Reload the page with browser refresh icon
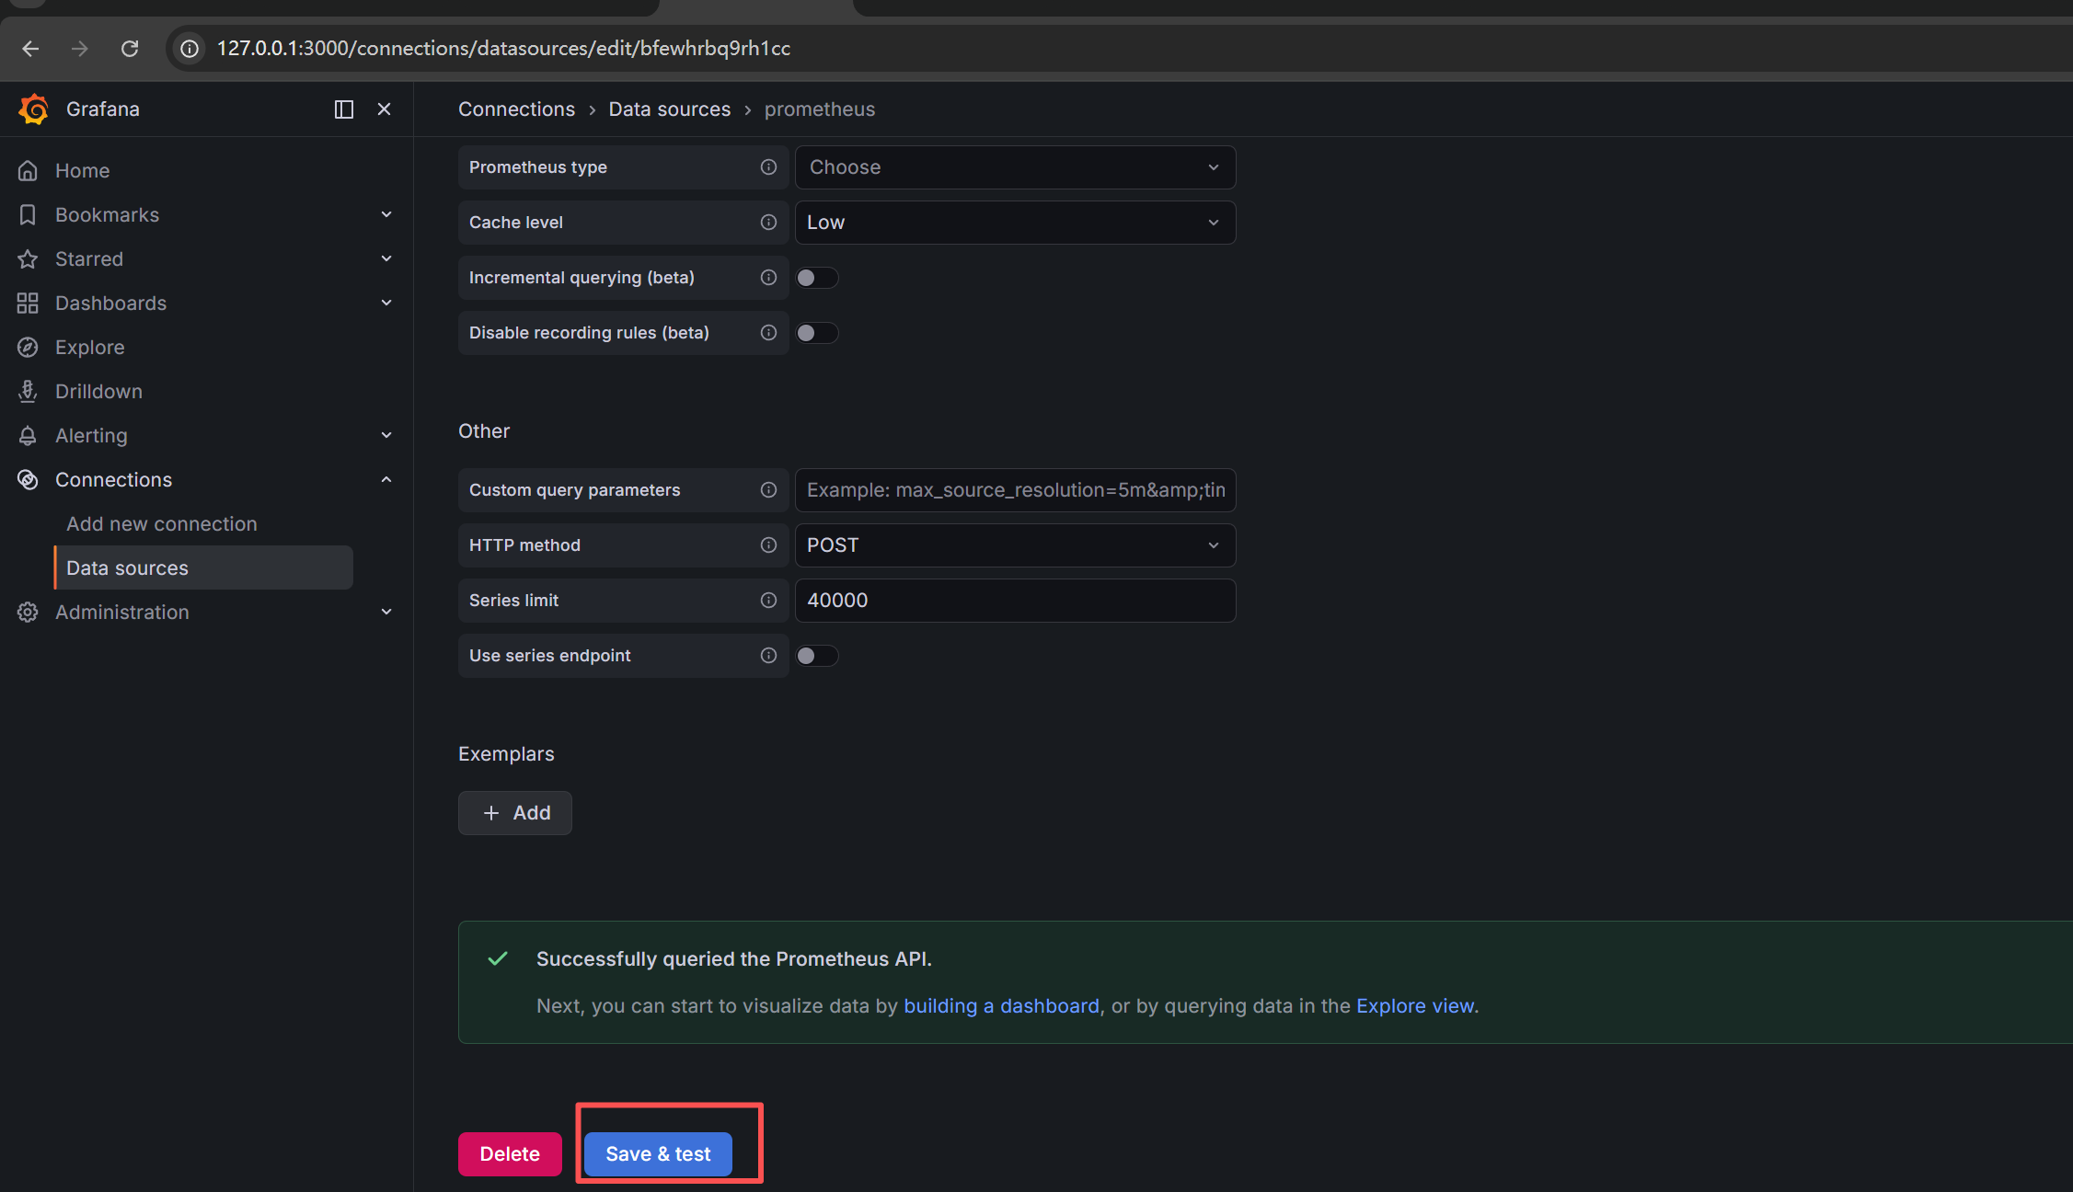 (x=130, y=49)
